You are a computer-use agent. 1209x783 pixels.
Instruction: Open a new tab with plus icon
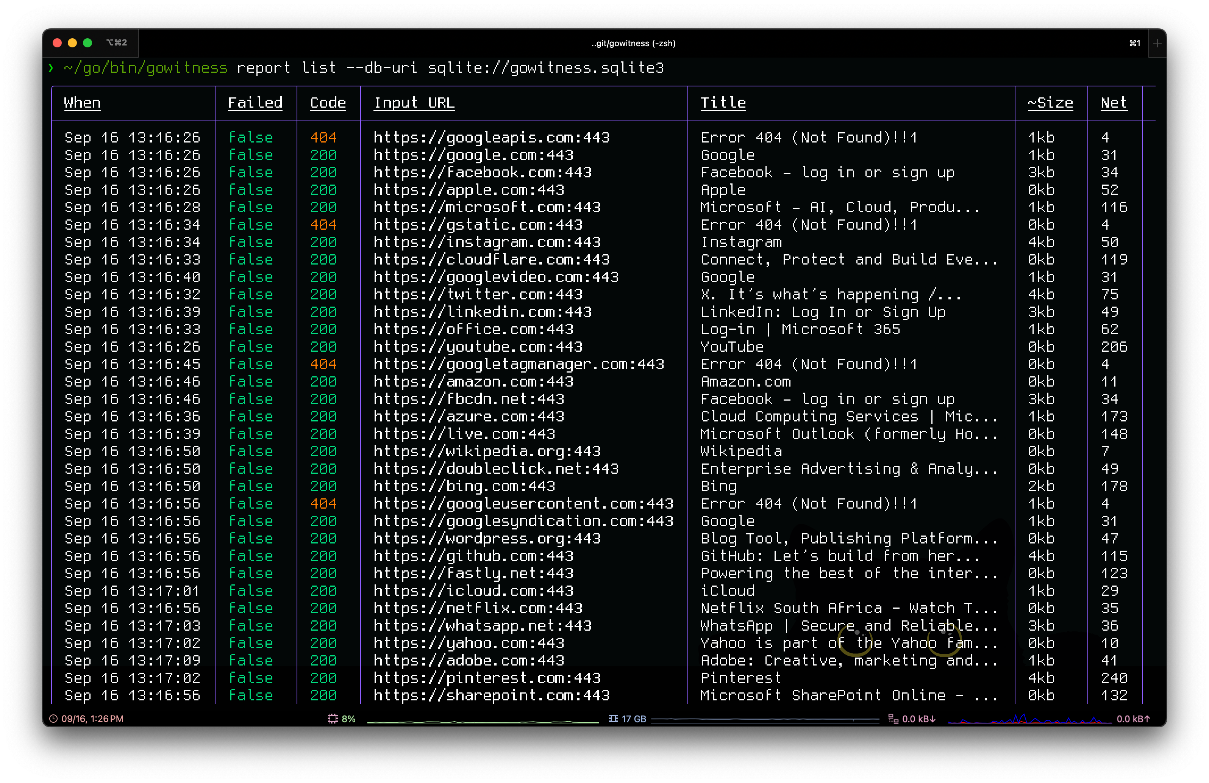click(x=1157, y=43)
